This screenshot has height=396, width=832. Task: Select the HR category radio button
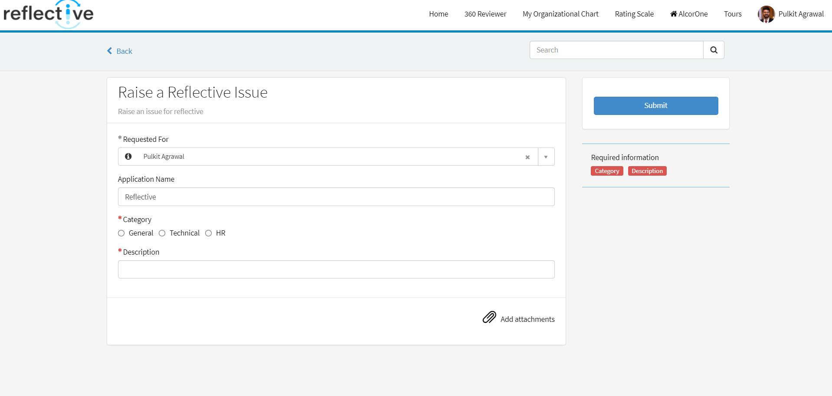(x=209, y=233)
